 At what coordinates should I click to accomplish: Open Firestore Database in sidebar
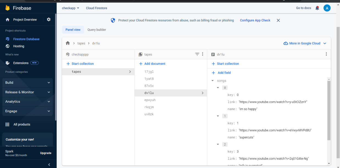pos(26,39)
